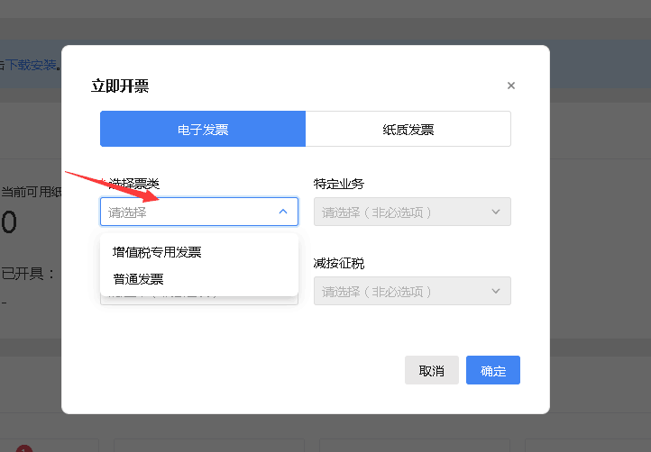This screenshot has height=452, width=651.
Task: Close the 立即开票 dialog with the × icon
Action: (511, 86)
